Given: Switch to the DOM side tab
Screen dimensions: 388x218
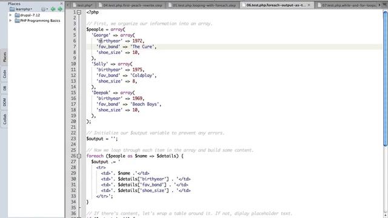Looking at the screenshot, I should tap(4, 102).
